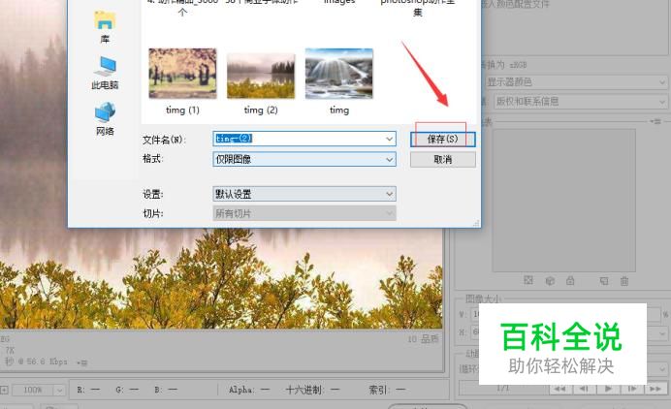Click the 文件名 filename input field
671x409 pixels.
click(304, 139)
